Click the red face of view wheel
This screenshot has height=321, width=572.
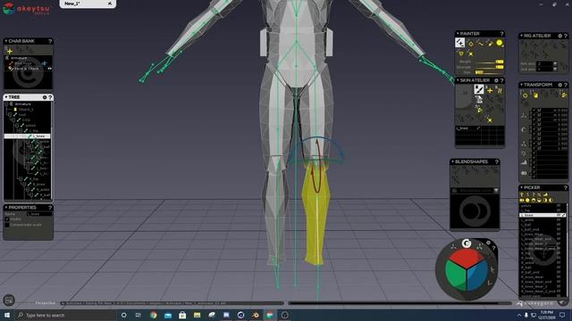point(467,258)
